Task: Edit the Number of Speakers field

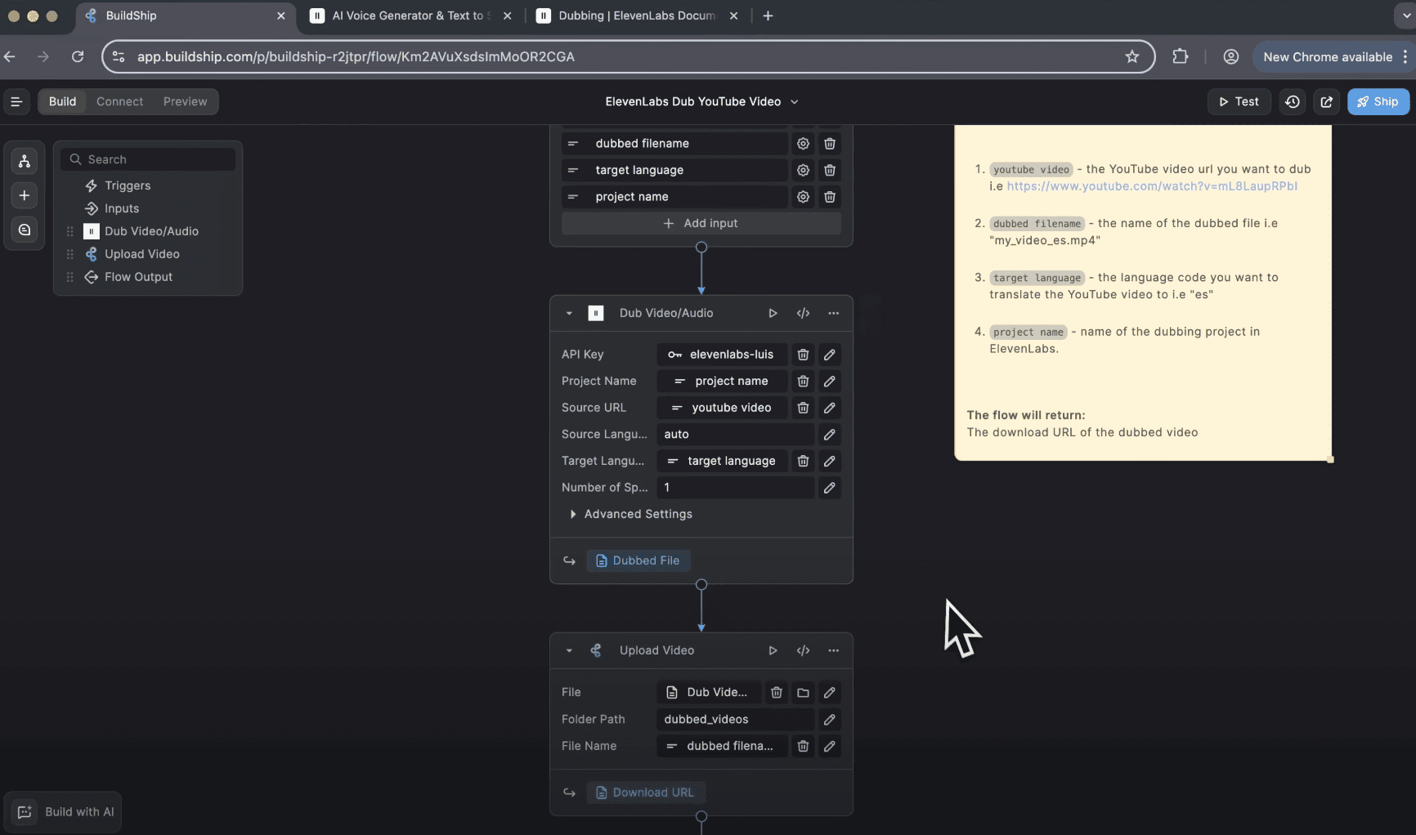Action: pyautogui.click(x=830, y=488)
